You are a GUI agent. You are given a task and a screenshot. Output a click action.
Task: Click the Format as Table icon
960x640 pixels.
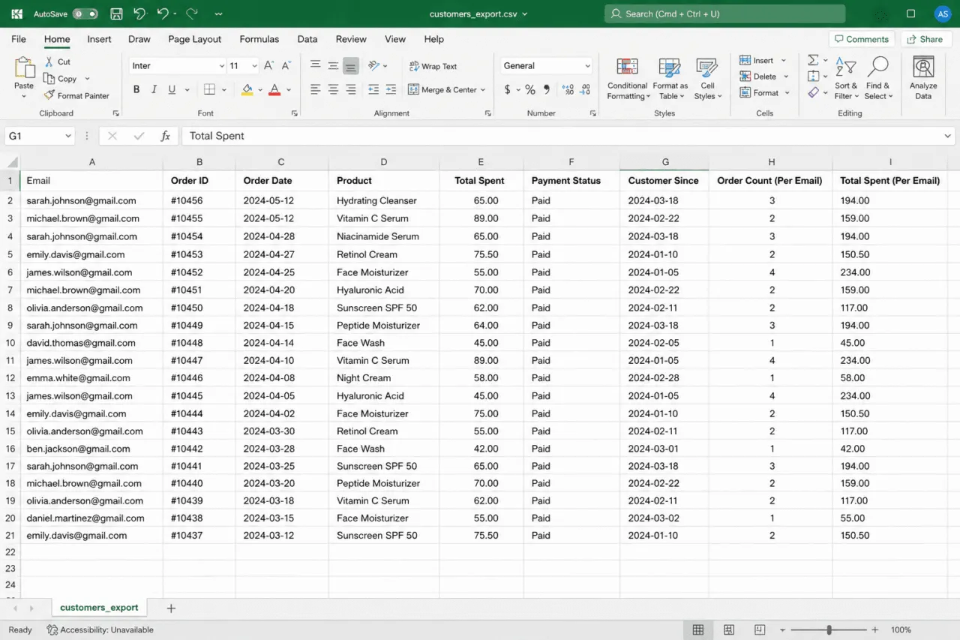tap(669, 68)
